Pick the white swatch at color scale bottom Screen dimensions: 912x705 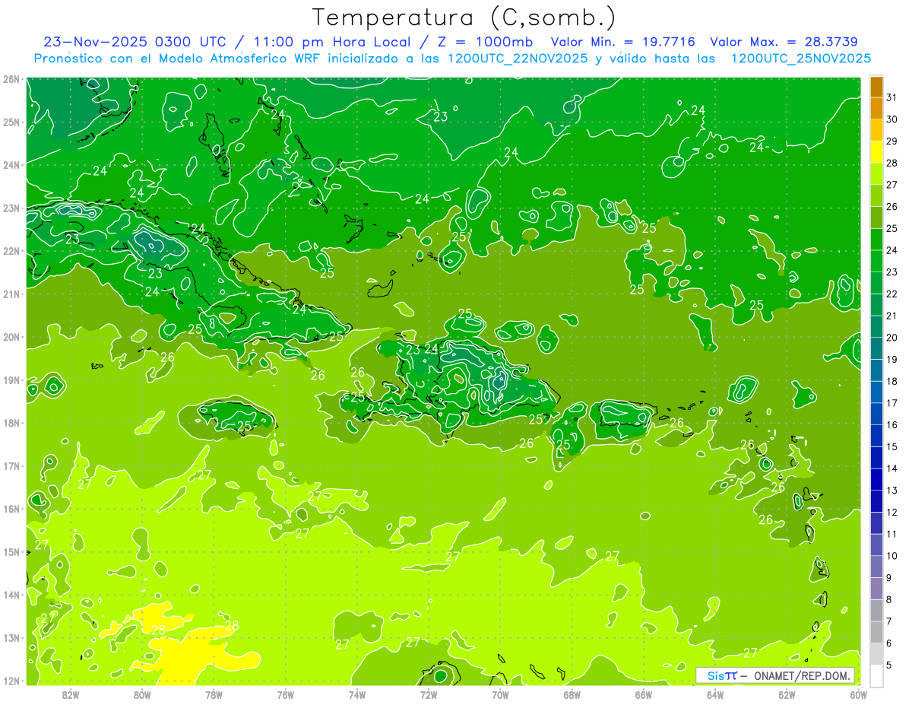[876, 675]
